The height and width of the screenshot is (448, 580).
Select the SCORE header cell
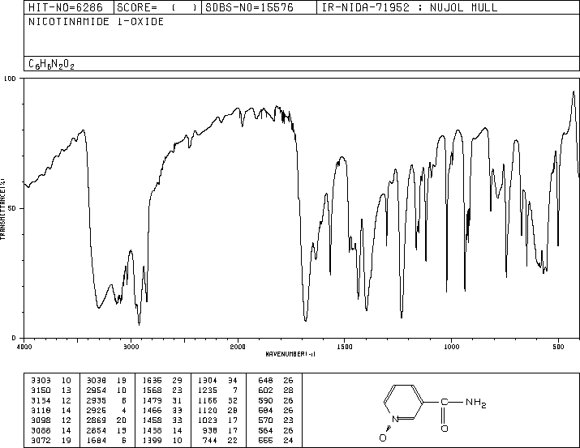[157, 7]
